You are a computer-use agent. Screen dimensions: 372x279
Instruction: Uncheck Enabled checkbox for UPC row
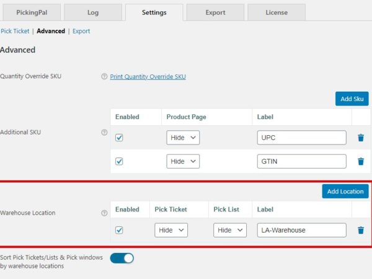click(x=119, y=138)
